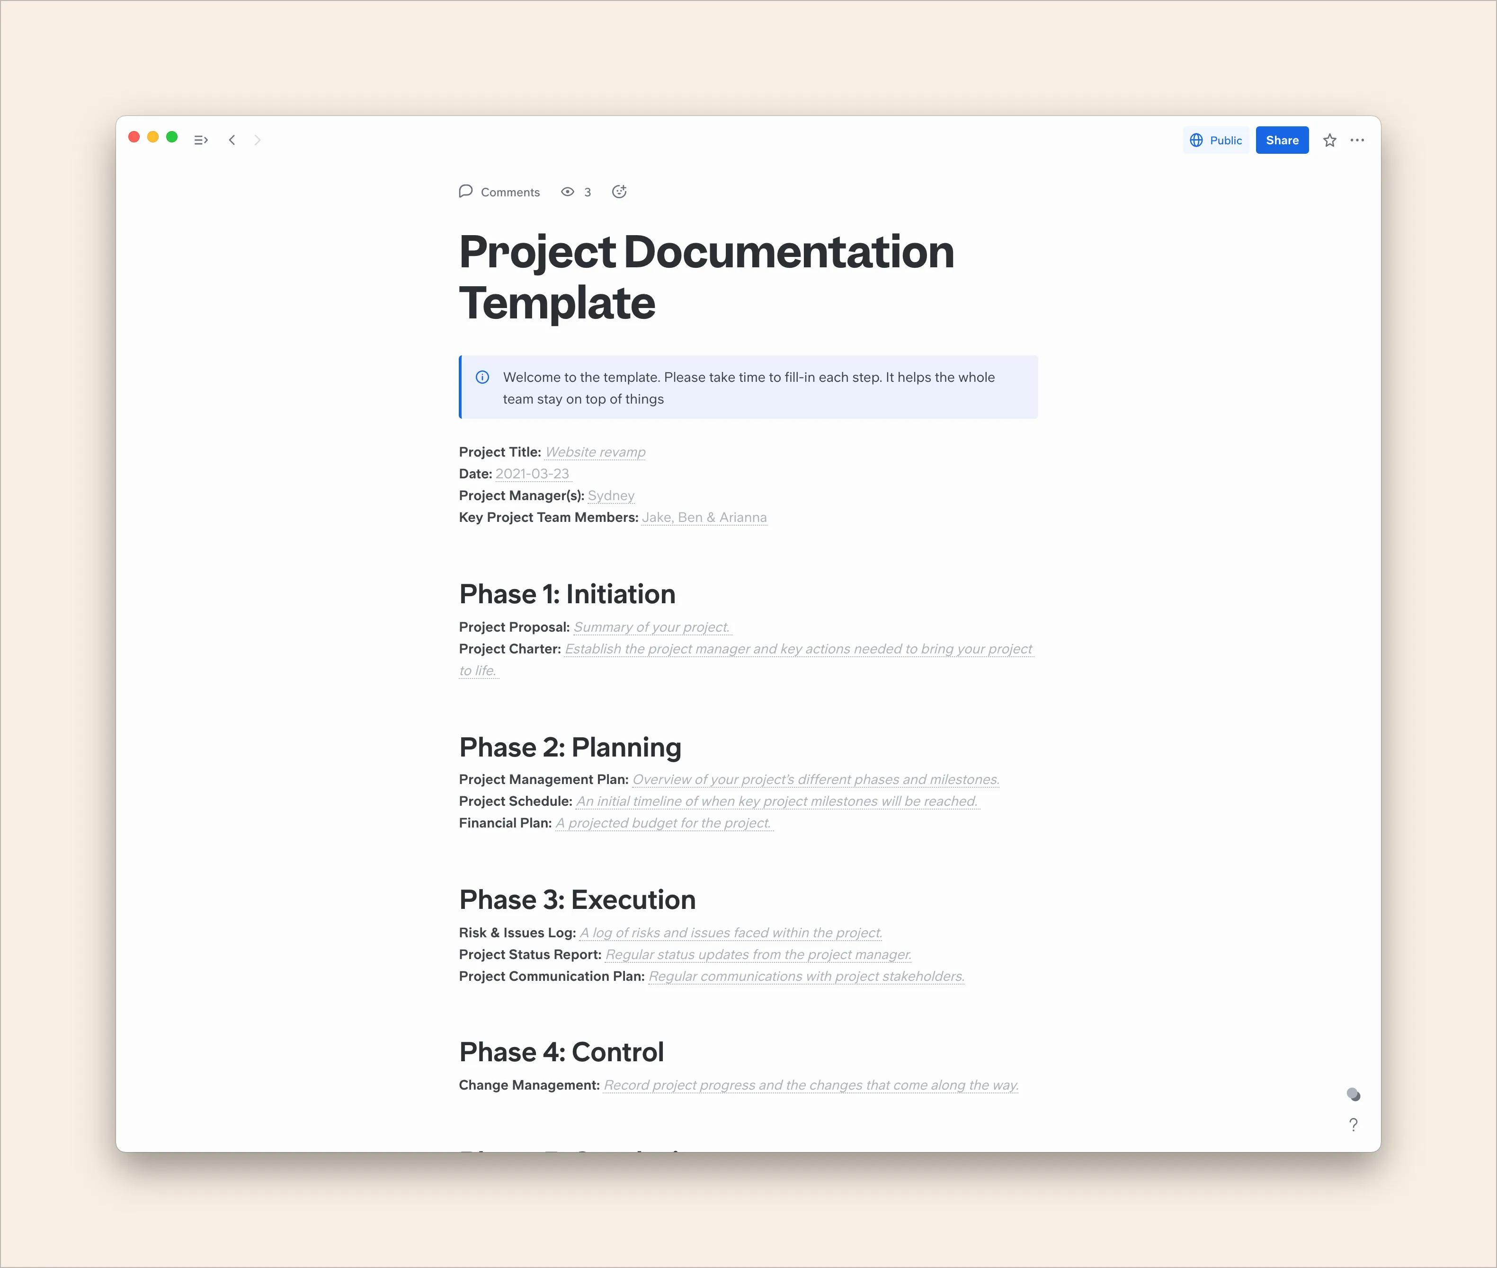Screen dimensions: 1497x1268
Task: Click the Key Project Team Members label
Action: pos(548,518)
